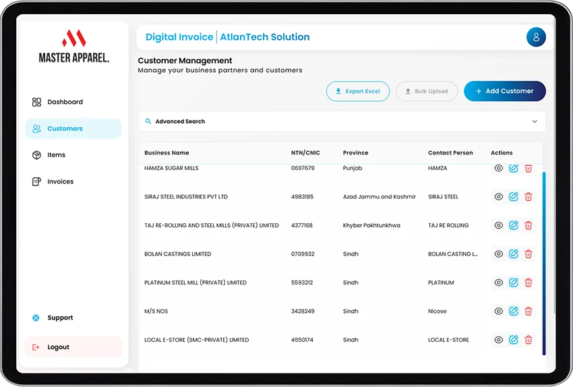Click the PLATINUM contact person cell
Screen dimensions: 573x387
click(441, 282)
